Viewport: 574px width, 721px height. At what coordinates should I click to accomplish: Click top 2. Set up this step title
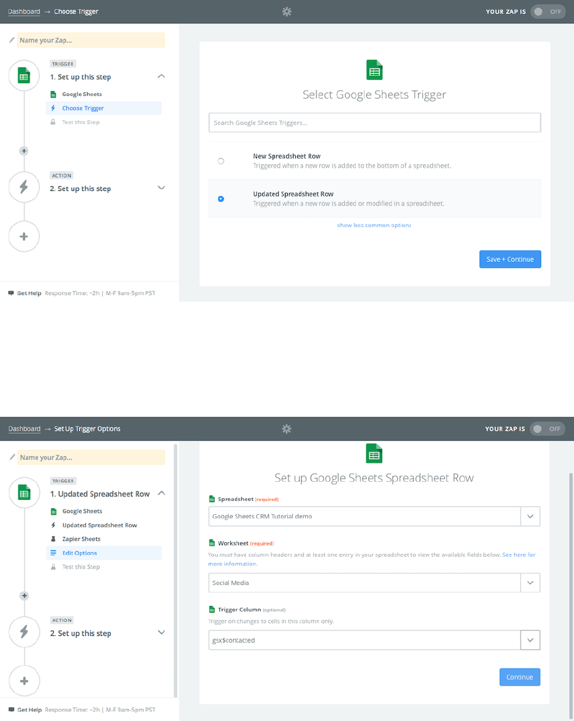80,189
